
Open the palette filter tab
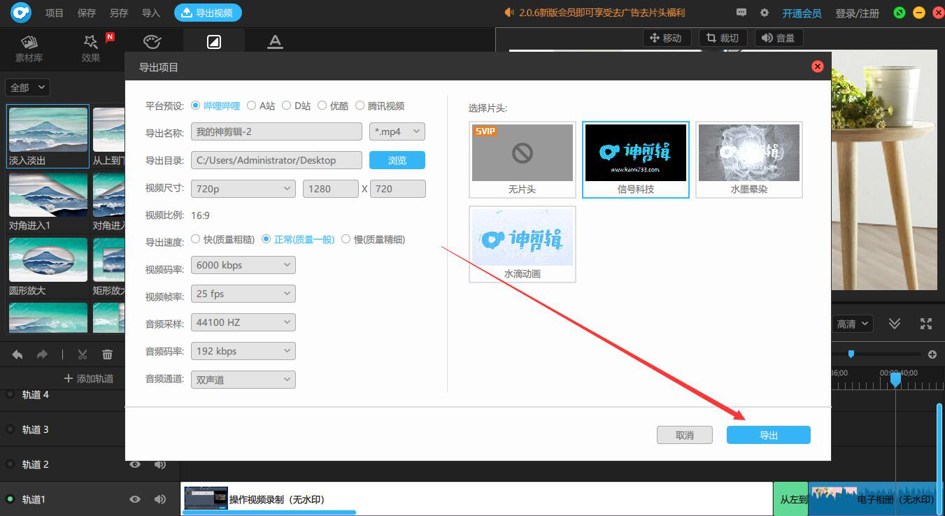pyautogui.click(x=152, y=42)
